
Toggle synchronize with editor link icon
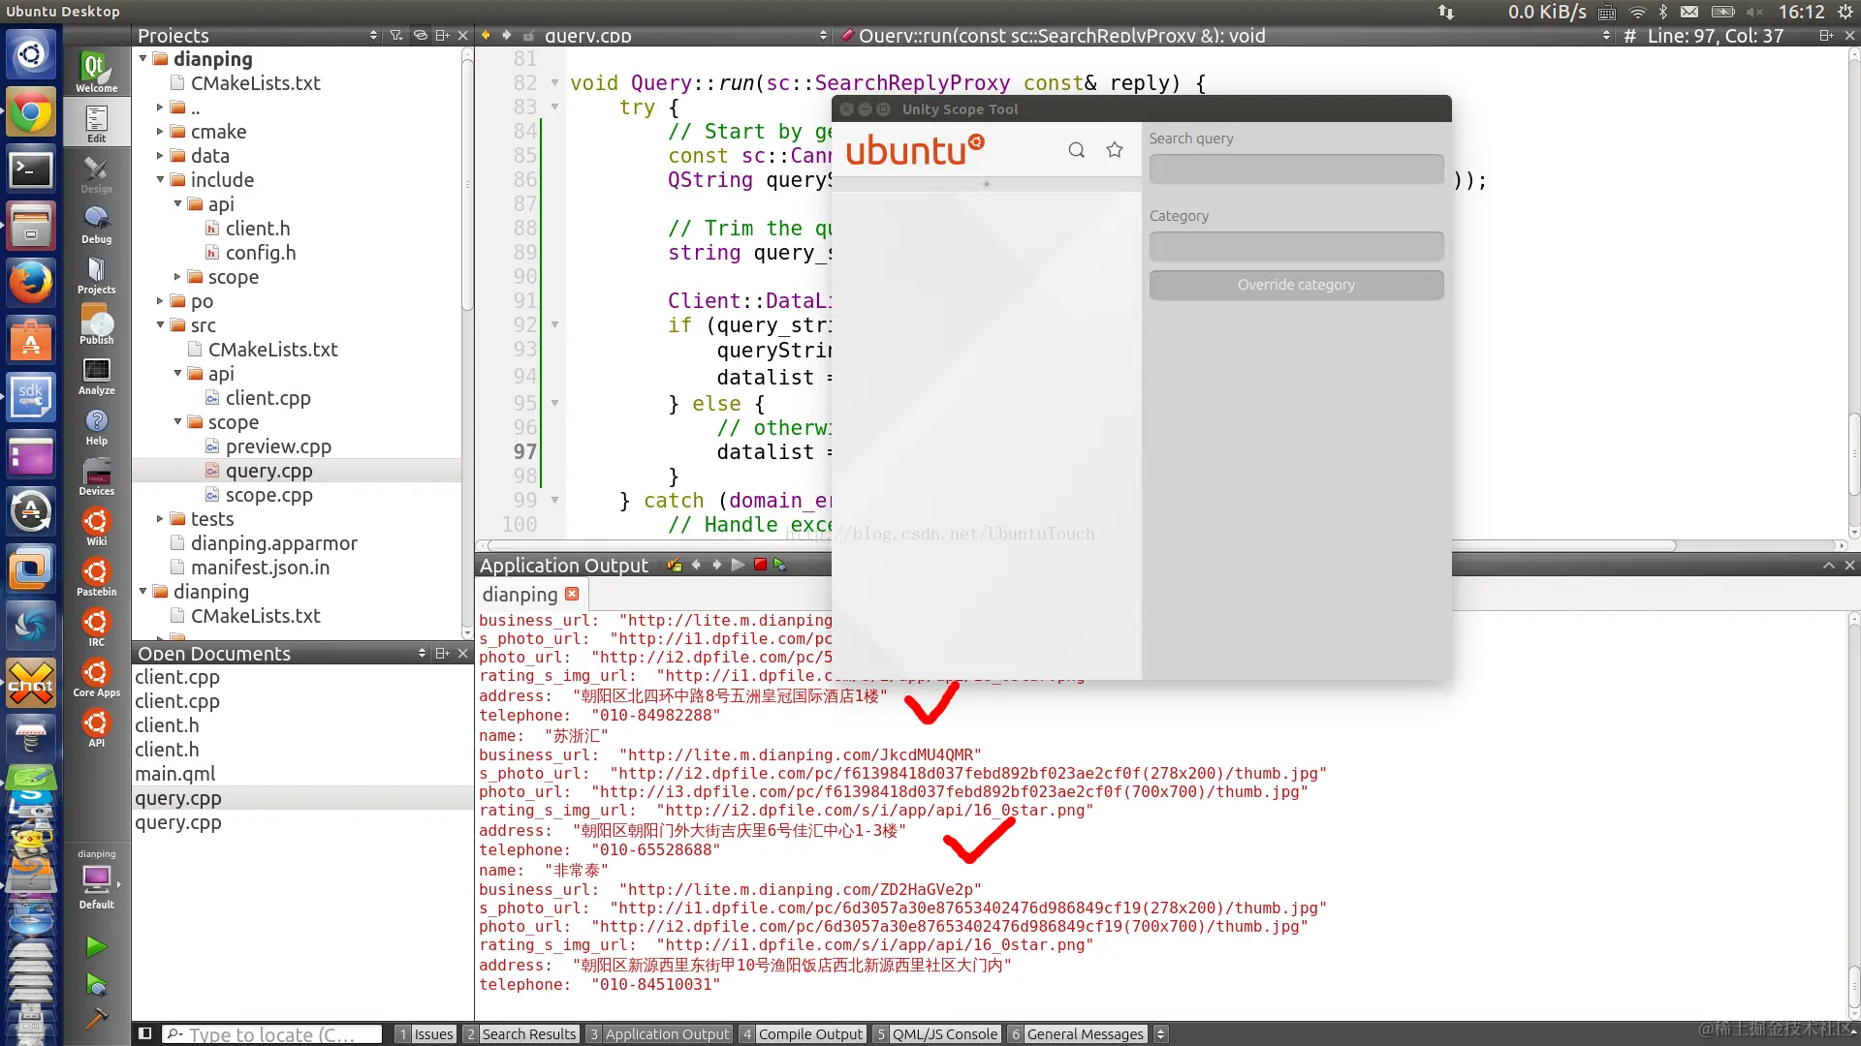(x=420, y=35)
